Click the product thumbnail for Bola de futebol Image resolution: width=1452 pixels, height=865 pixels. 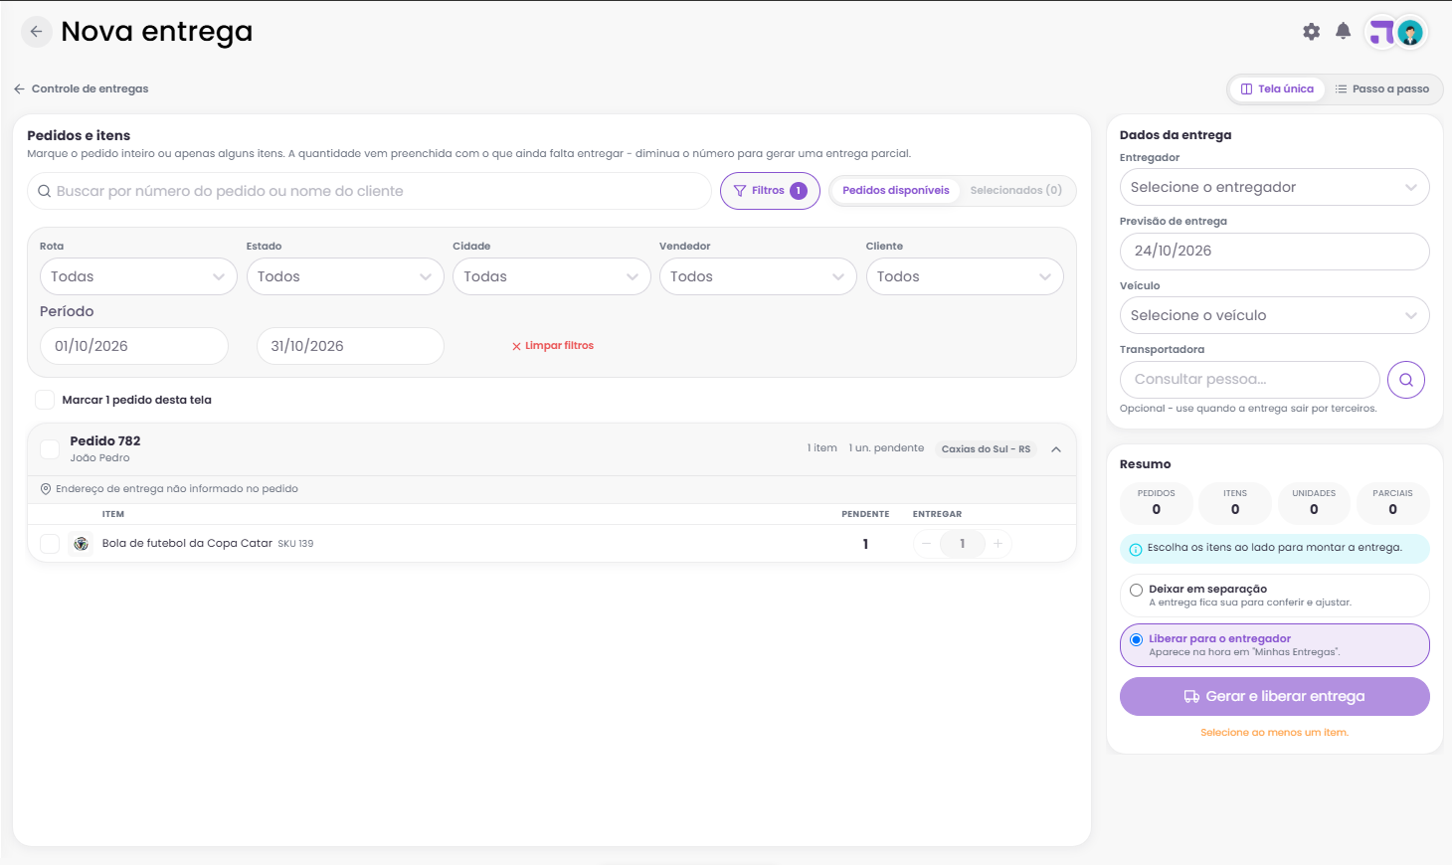tap(82, 544)
